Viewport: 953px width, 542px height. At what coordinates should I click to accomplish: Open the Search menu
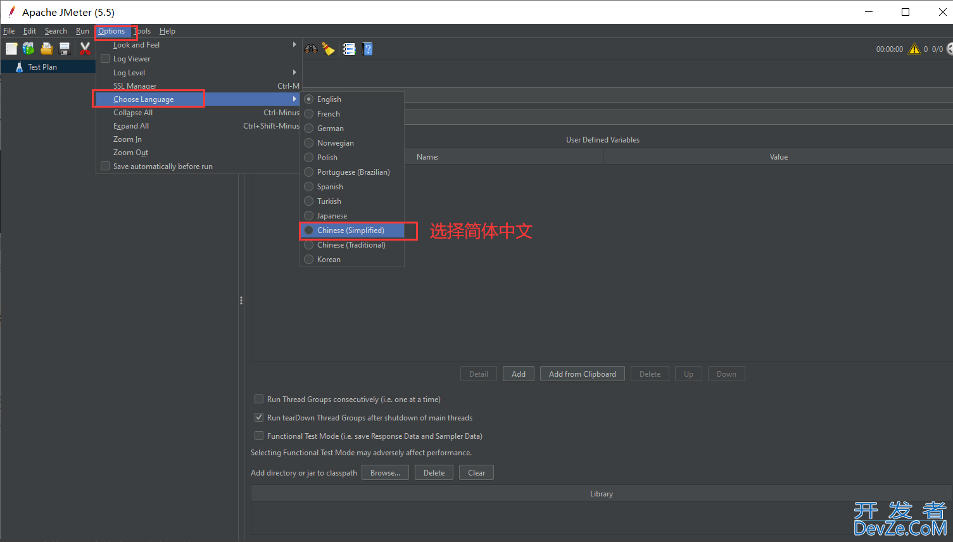pyautogui.click(x=56, y=31)
